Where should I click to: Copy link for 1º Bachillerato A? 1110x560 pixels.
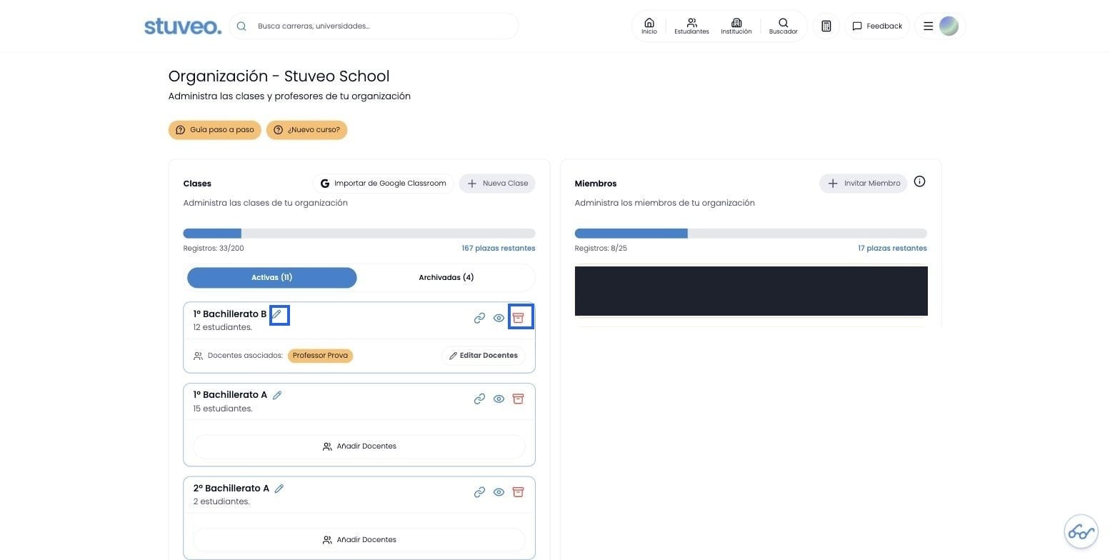click(479, 399)
